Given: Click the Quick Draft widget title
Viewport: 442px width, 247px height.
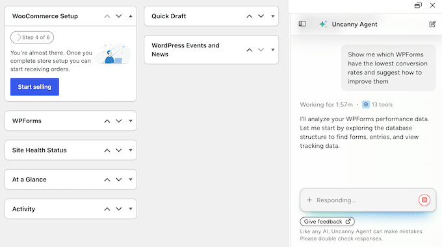Looking at the screenshot, I should (169, 16).
